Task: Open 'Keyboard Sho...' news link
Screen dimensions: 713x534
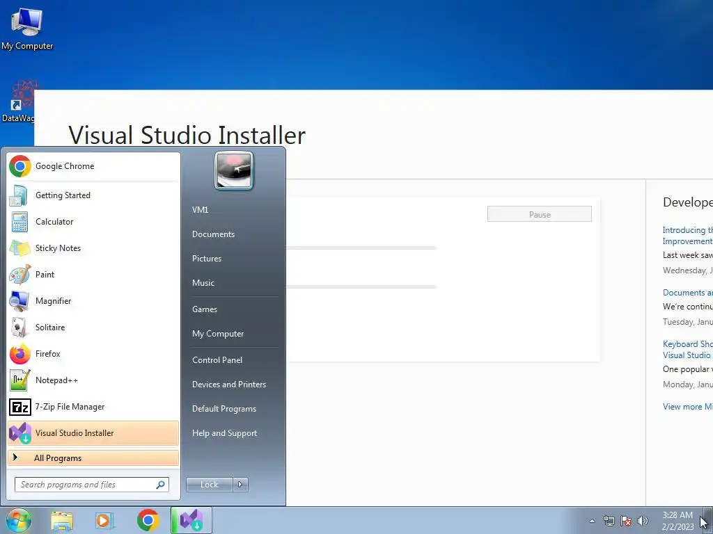Action: [x=687, y=350]
